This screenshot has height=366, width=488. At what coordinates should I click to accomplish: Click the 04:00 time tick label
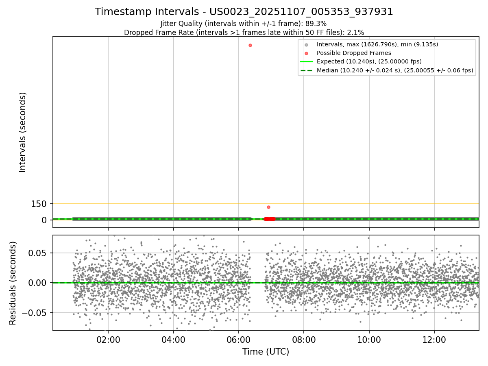click(x=174, y=339)
